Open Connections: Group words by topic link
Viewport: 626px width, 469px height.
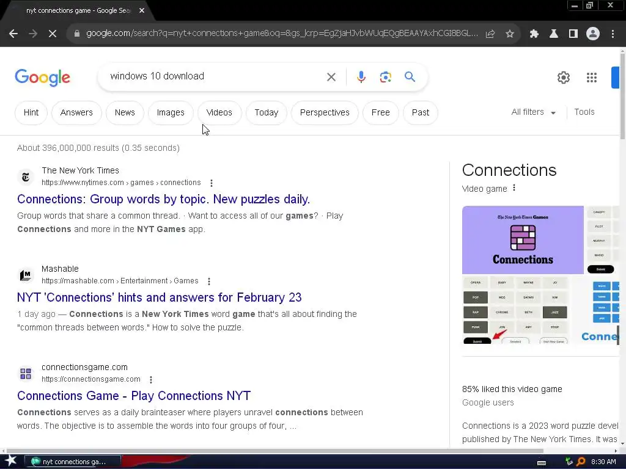click(163, 199)
